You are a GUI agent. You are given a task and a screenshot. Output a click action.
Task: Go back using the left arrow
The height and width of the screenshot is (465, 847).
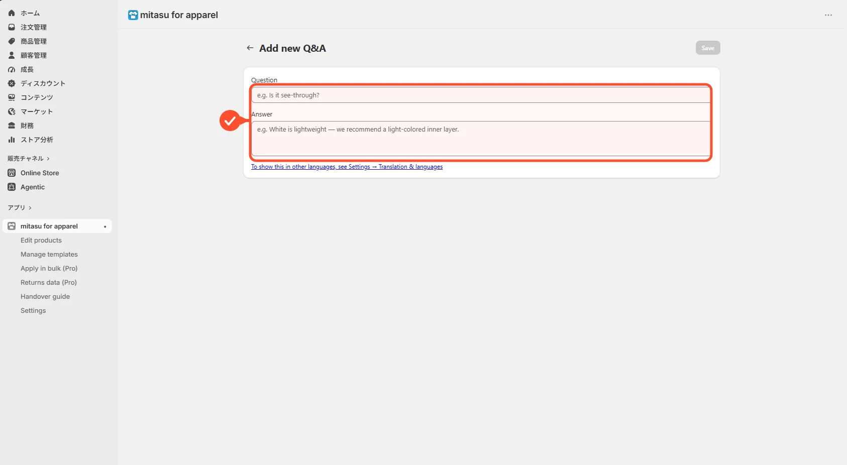(250, 48)
